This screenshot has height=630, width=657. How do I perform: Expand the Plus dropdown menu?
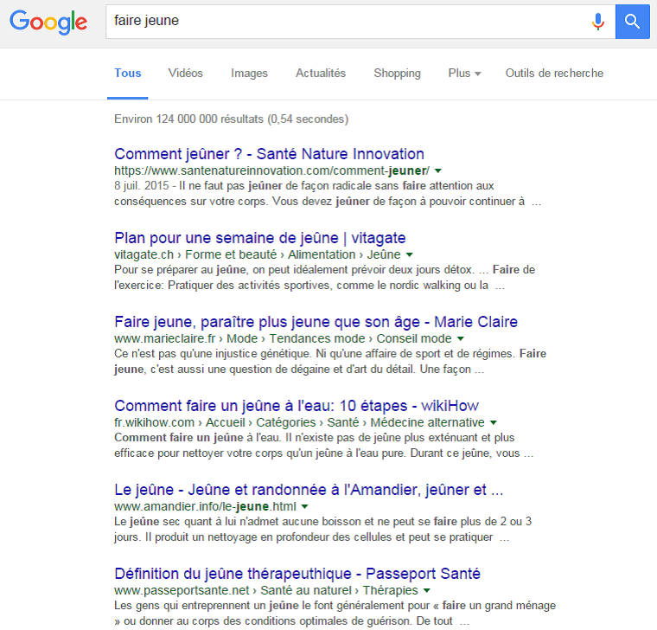pos(464,74)
